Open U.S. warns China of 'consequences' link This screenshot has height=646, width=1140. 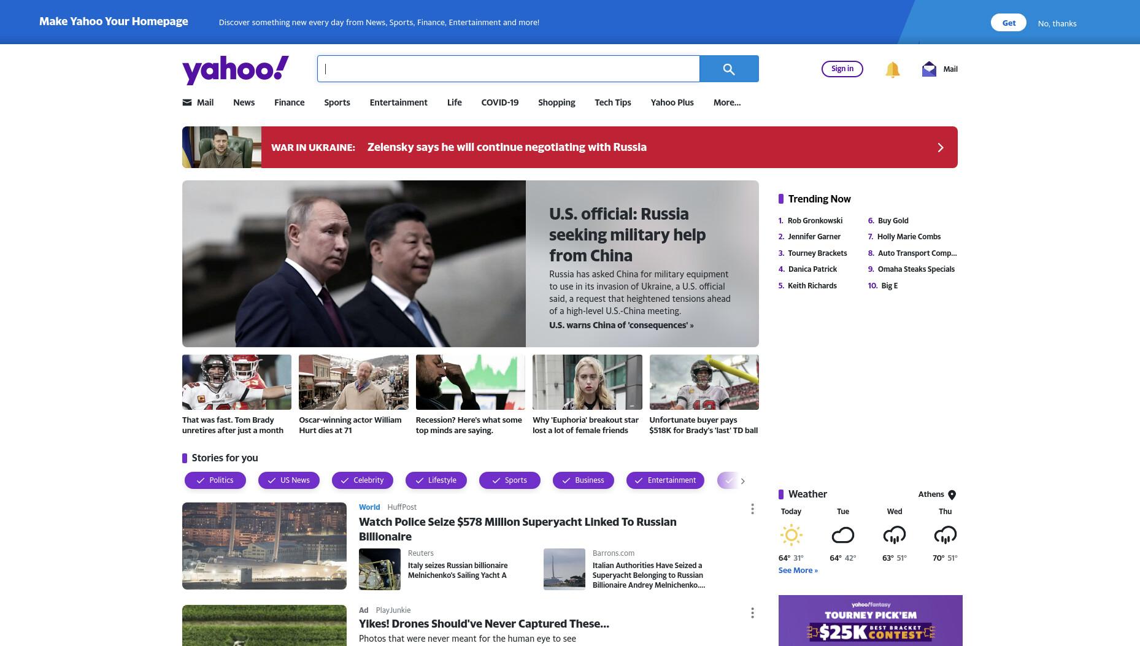(x=621, y=325)
